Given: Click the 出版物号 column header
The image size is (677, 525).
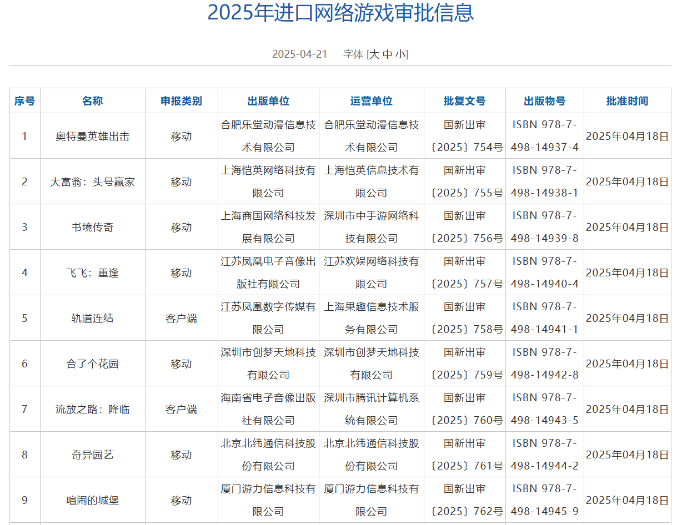Looking at the screenshot, I should coord(545,101).
